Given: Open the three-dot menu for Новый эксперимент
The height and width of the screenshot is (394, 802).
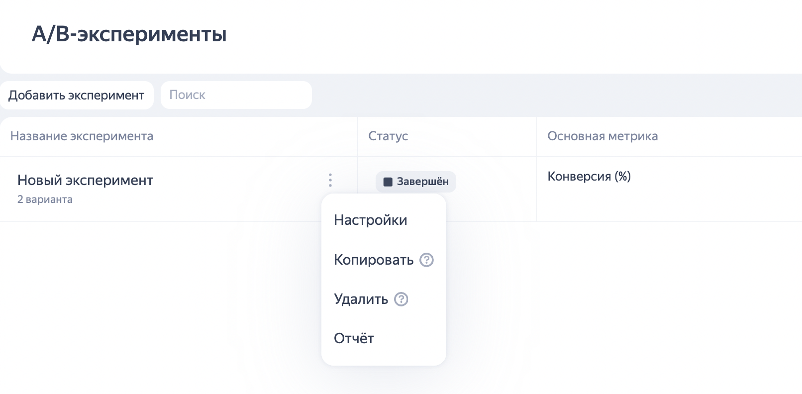Looking at the screenshot, I should tap(330, 180).
